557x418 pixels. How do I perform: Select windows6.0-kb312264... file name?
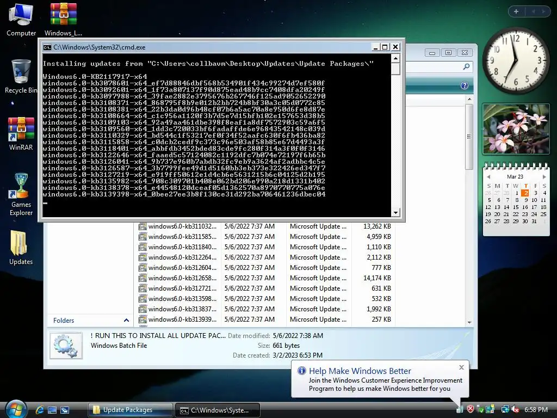pos(182,257)
